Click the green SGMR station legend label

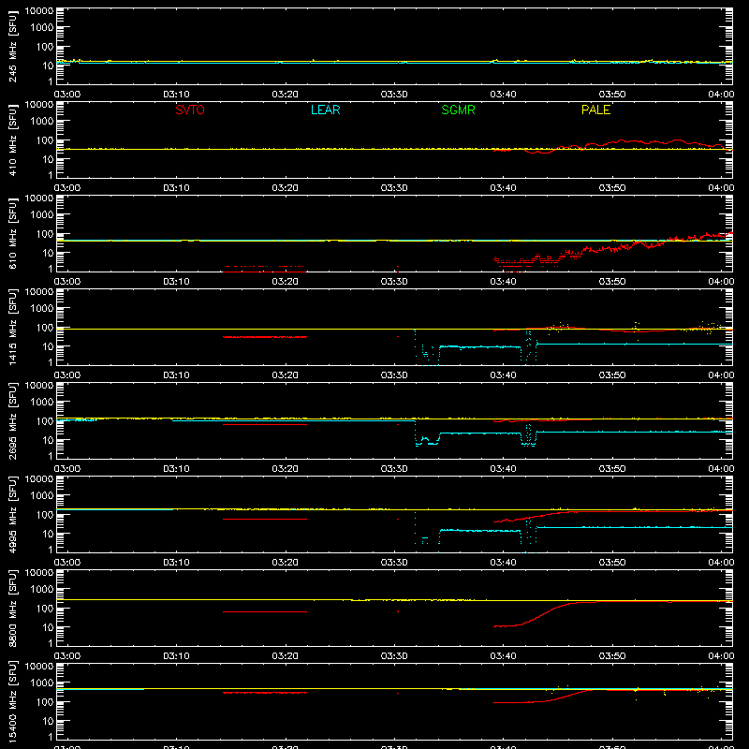458,110
